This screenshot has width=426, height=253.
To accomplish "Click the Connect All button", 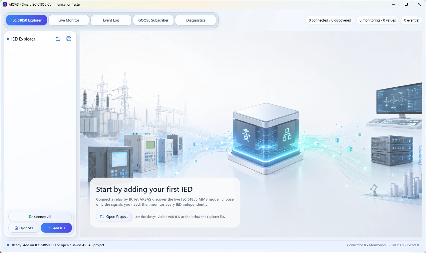I will 40,217.
